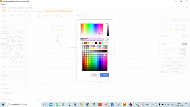Toggle the Gradient checkbox
Image resolution: width=190 pixels, height=107 pixels.
[x=163, y=40]
